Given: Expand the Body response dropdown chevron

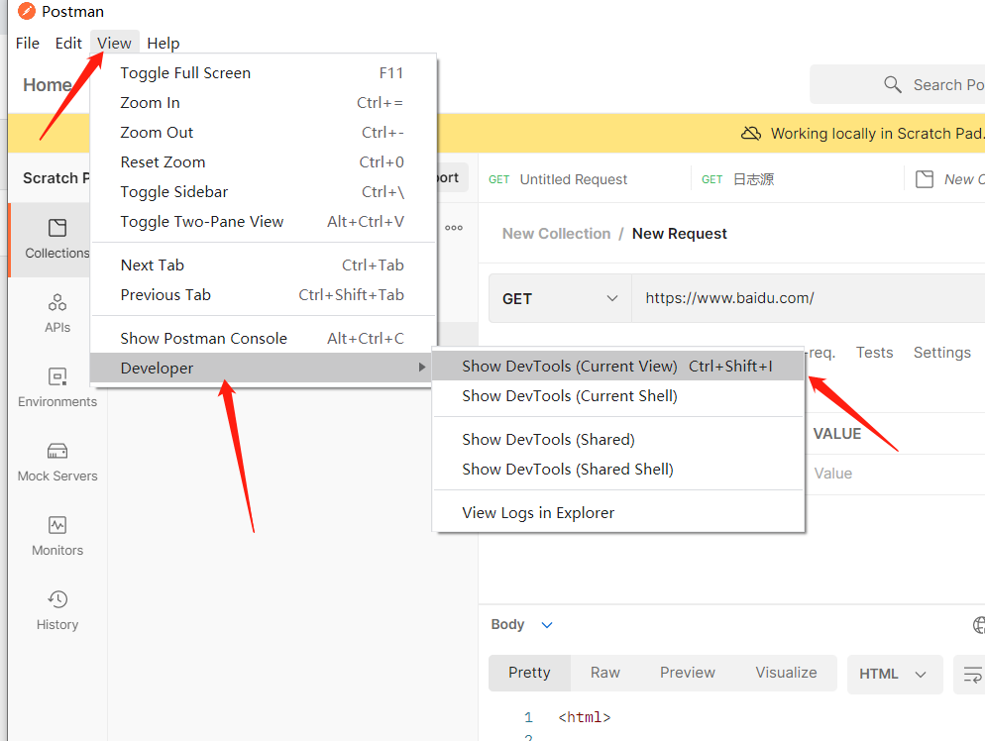Looking at the screenshot, I should tap(547, 625).
